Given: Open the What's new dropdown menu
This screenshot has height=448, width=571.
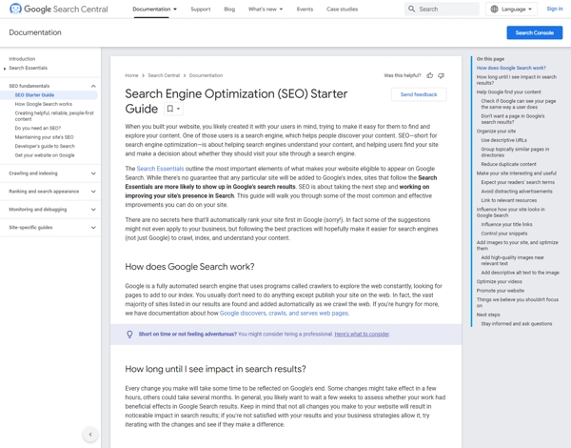Looking at the screenshot, I should pos(266,10).
